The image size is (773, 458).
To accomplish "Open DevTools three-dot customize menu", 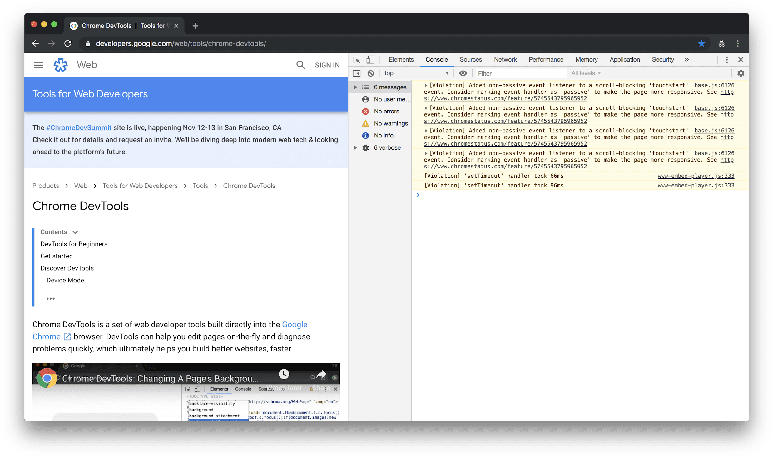I will [x=727, y=60].
